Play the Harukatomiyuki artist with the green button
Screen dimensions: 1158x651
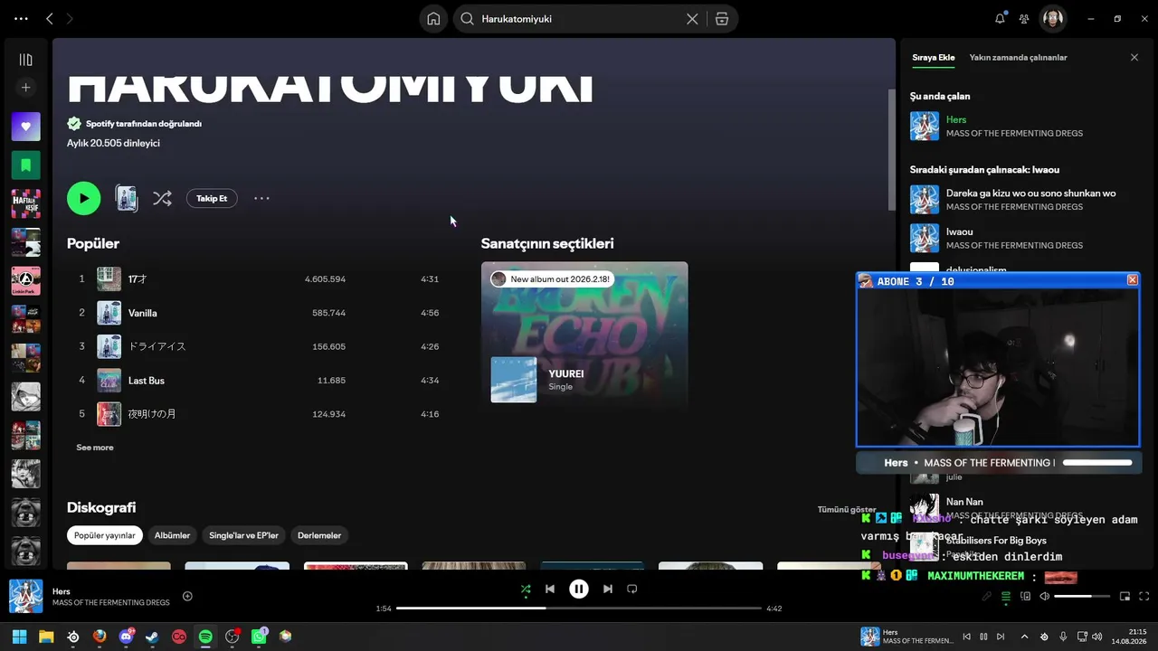click(x=83, y=198)
